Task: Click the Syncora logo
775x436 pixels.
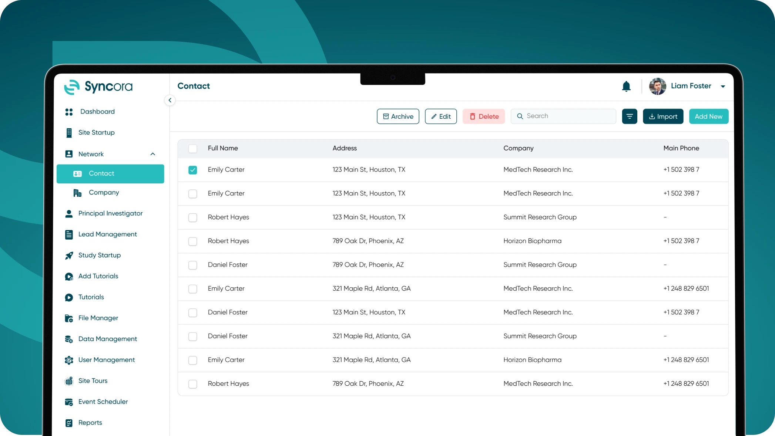Action: [x=98, y=87]
